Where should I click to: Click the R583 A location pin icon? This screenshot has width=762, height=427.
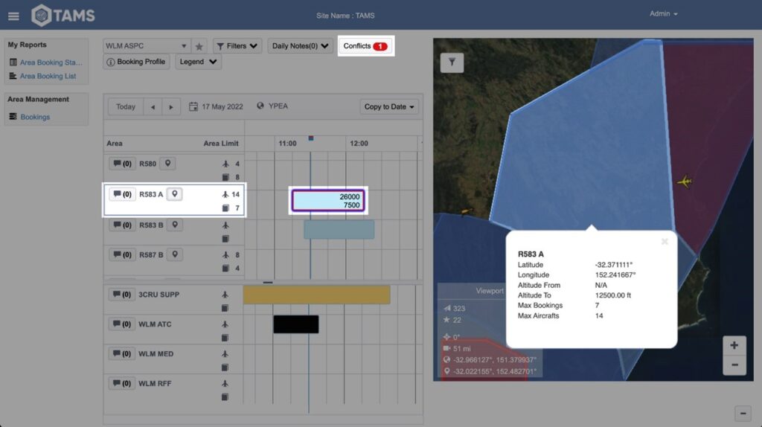(x=175, y=194)
